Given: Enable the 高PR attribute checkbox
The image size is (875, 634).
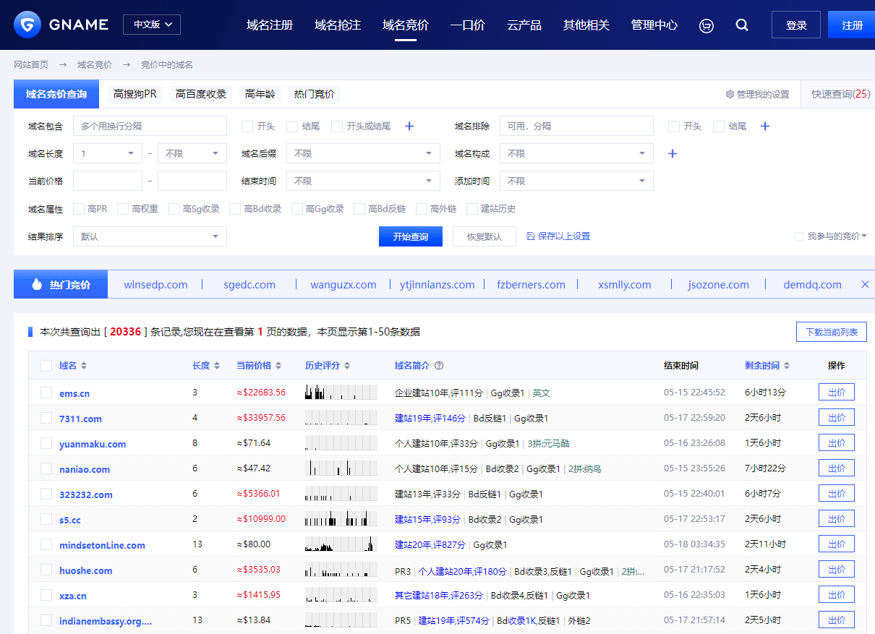Looking at the screenshot, I should click(x=79, y=209).
